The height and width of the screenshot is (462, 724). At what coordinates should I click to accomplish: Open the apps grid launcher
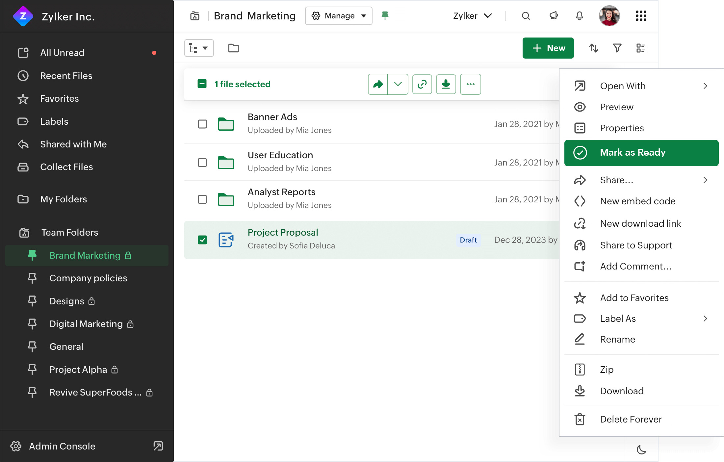640,16
